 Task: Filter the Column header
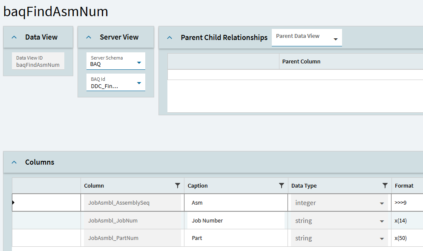178,185
